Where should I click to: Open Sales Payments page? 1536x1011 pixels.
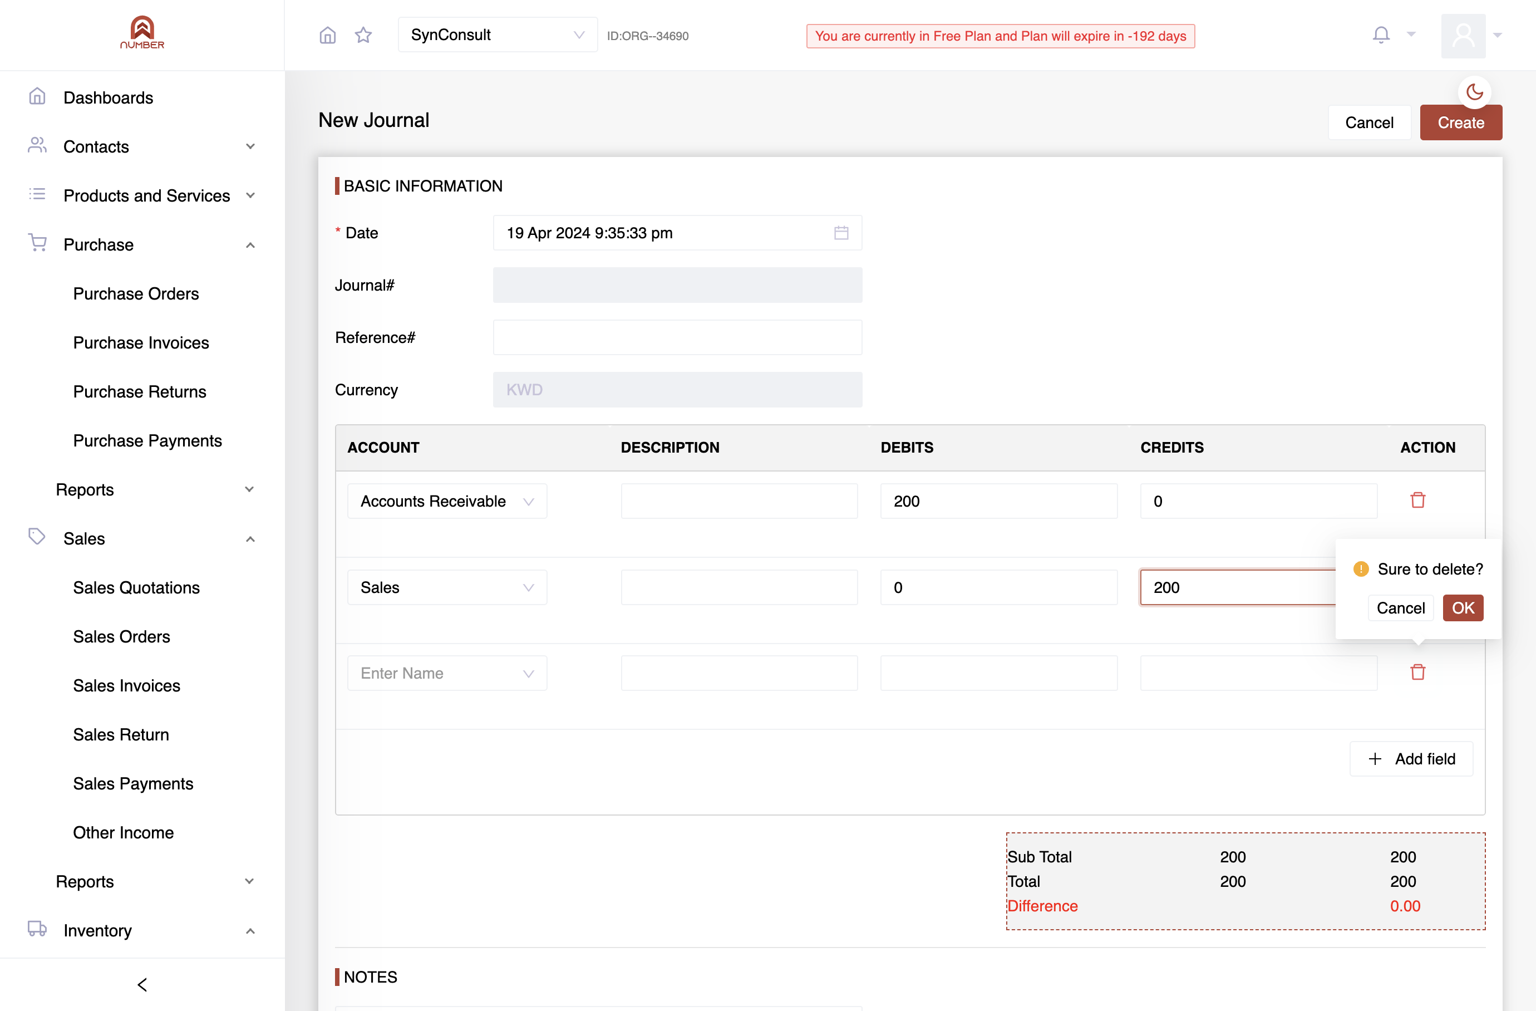point(133,784)
